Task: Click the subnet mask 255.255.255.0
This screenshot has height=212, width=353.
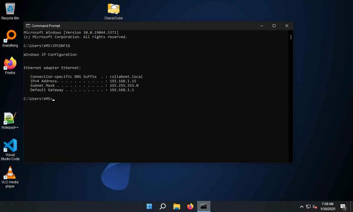Action: [124, 86]
